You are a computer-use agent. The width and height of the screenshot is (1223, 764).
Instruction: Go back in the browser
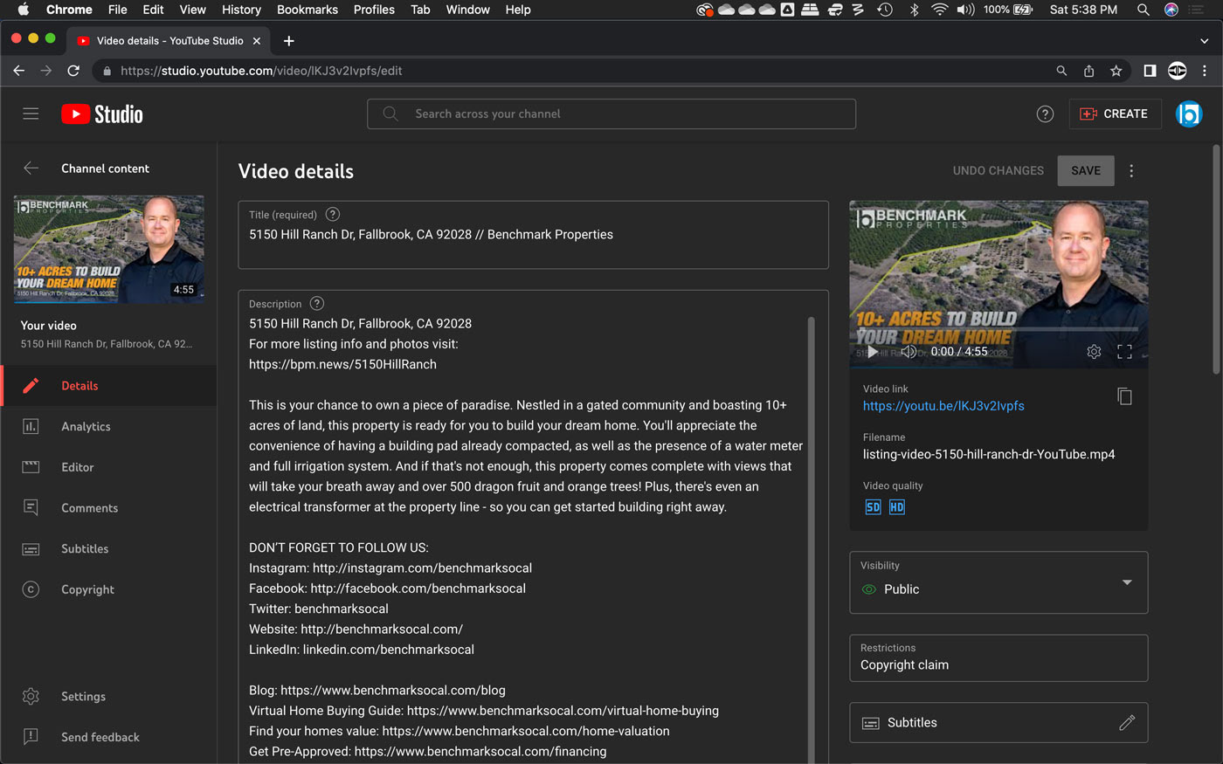pyautogui.click(x=18, y=71)
